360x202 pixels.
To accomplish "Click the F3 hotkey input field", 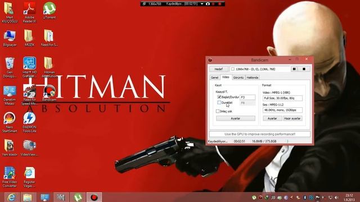I will pyautogui.click(x=247, y=97).
